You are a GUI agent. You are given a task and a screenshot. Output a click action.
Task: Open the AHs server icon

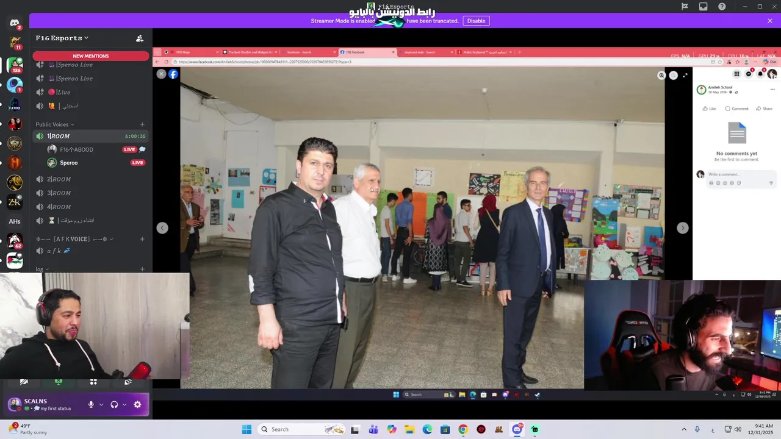point(15,221)
